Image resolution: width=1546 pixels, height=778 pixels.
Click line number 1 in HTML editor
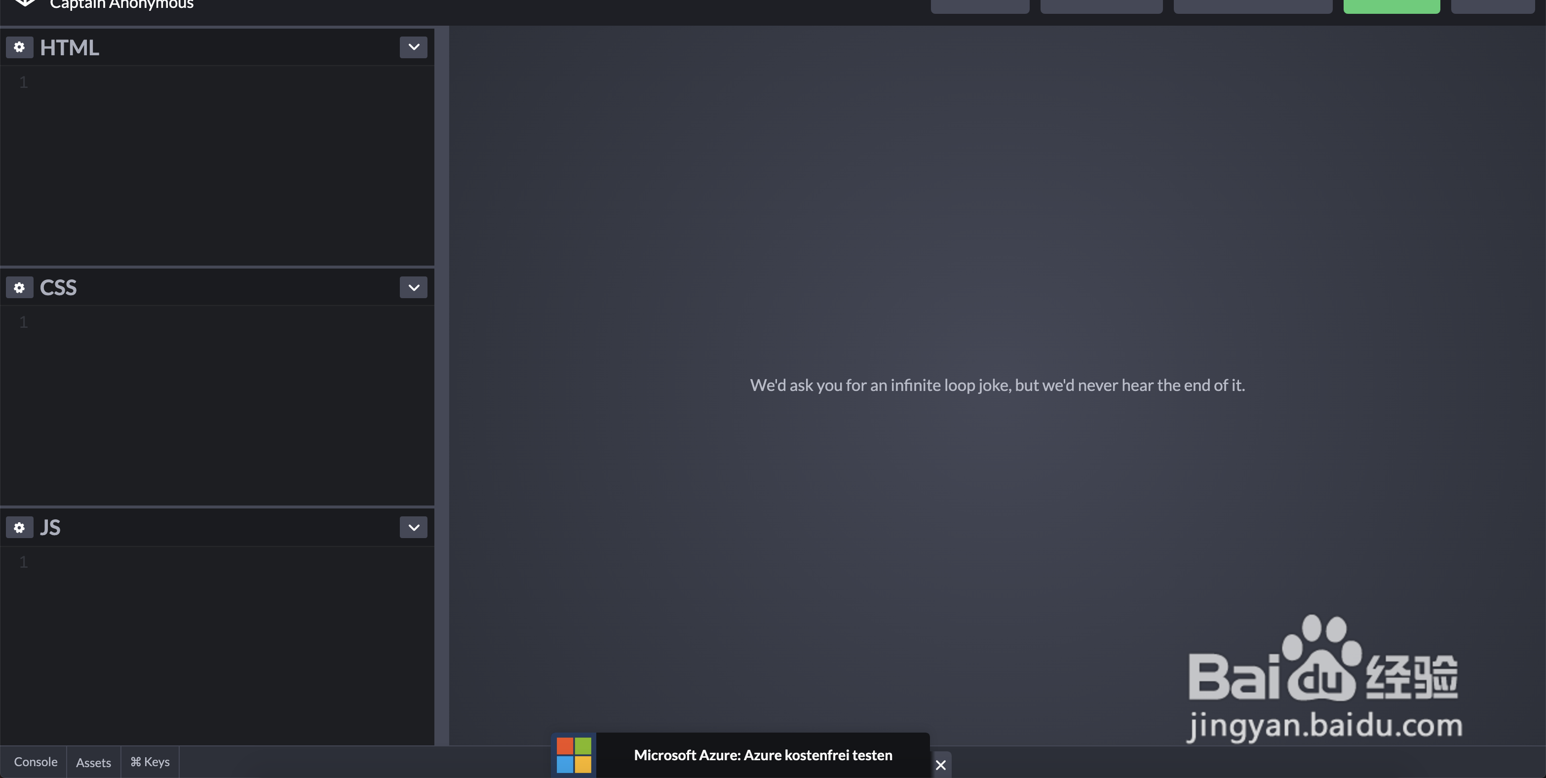tap(23, 81)
